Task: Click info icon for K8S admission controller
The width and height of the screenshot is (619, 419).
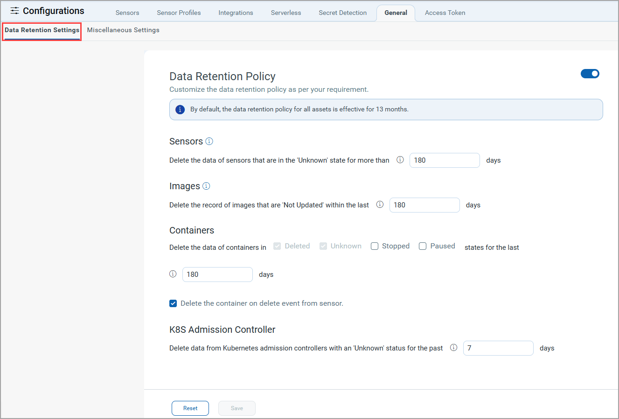Action: point(453,348)
